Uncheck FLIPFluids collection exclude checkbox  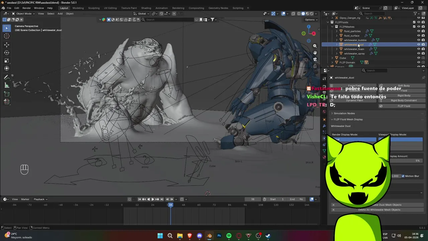coord(414,22)
